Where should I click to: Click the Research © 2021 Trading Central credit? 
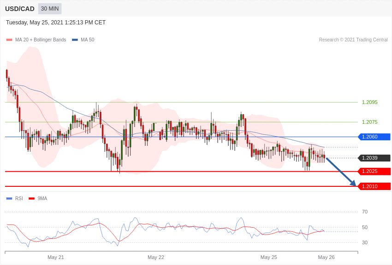(353, 40)
